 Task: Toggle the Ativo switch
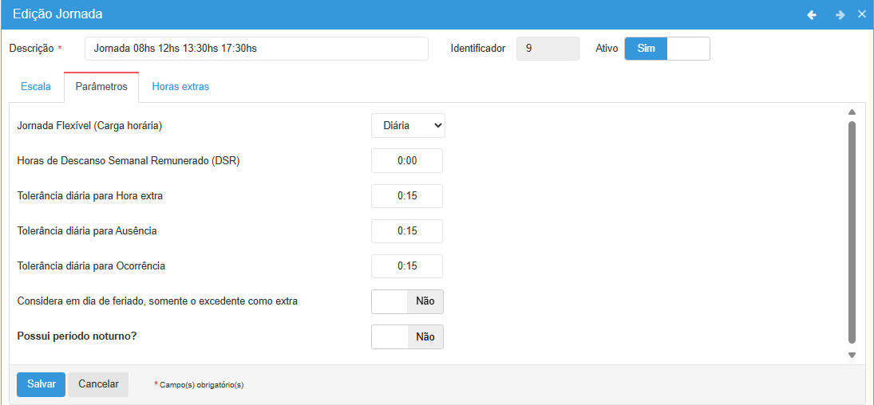click(x=666, y=49)
